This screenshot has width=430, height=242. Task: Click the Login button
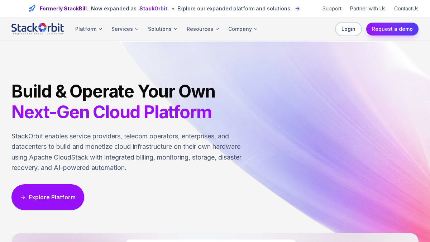click(348, 29)
